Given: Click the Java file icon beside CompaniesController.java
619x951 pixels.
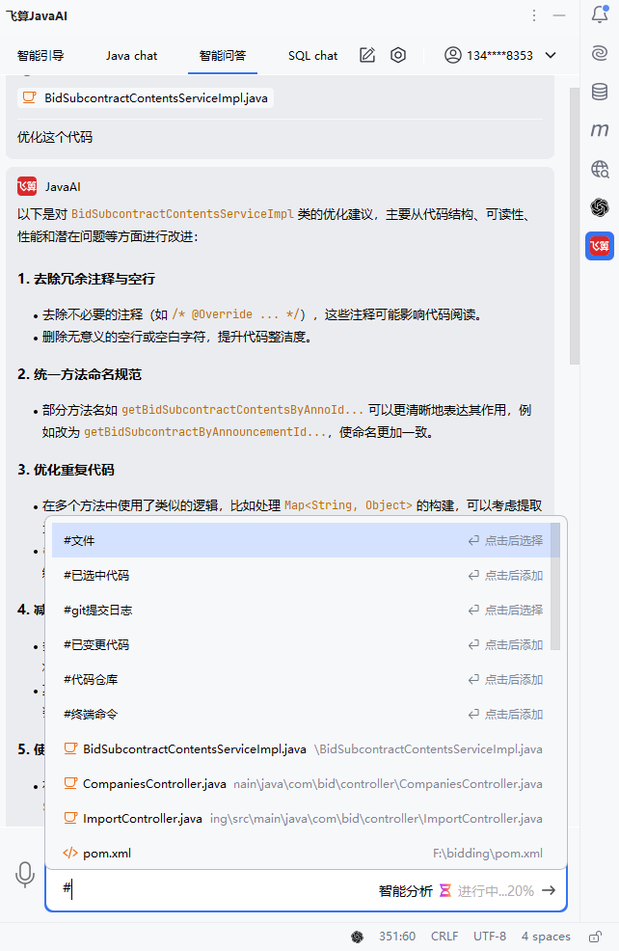Looking at the screenshot, I should coord(70,783).
